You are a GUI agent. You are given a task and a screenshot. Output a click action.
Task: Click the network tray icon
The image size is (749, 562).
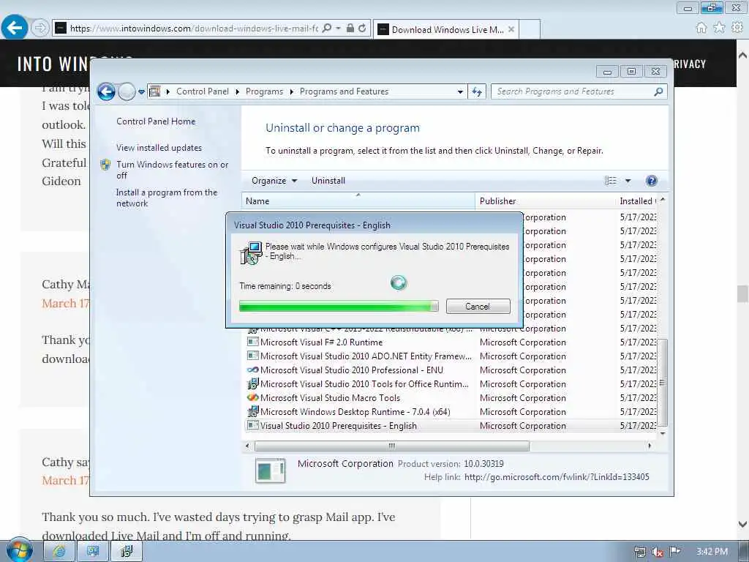pyautogui.click(x=639, y=552)
